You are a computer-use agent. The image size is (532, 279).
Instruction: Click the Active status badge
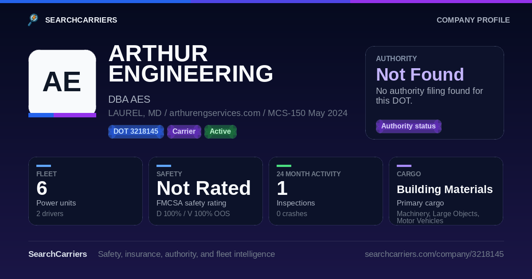[220, 132]
